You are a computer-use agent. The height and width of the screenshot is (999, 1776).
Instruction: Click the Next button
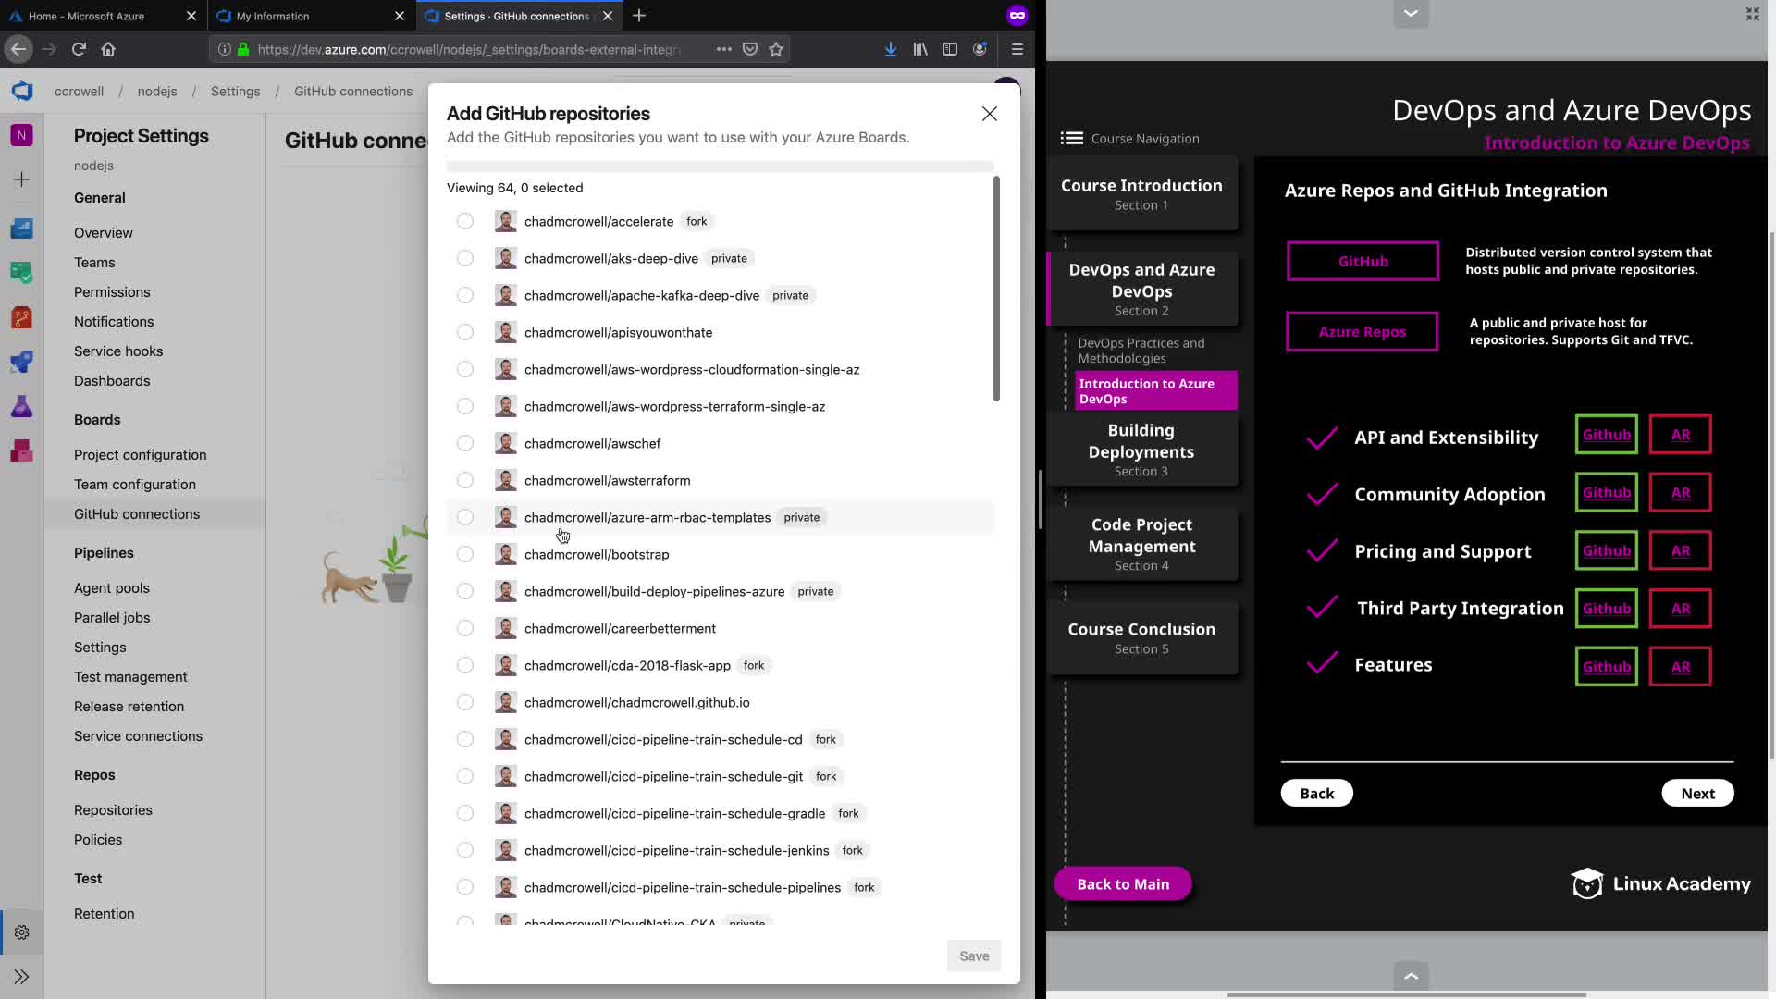click(x=1697, y=794)
